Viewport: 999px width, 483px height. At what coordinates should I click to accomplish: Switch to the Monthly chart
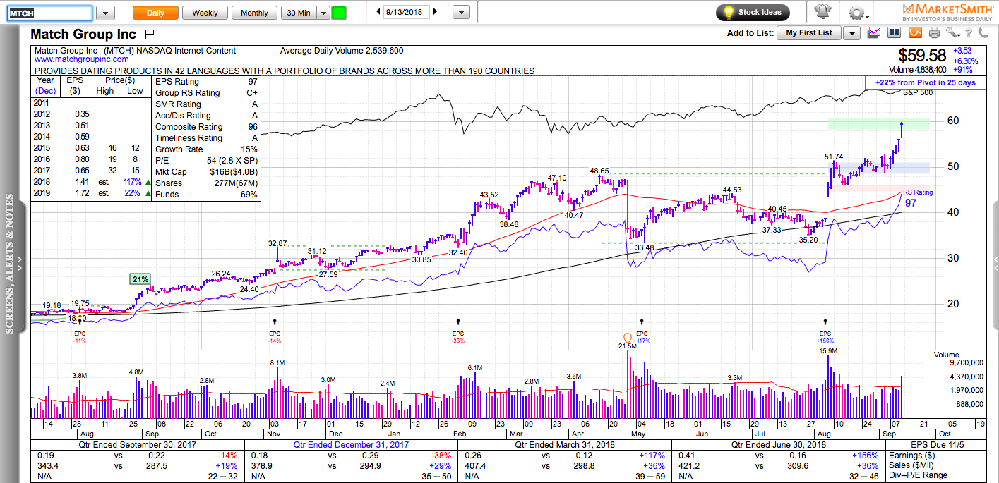coord(254,13)
